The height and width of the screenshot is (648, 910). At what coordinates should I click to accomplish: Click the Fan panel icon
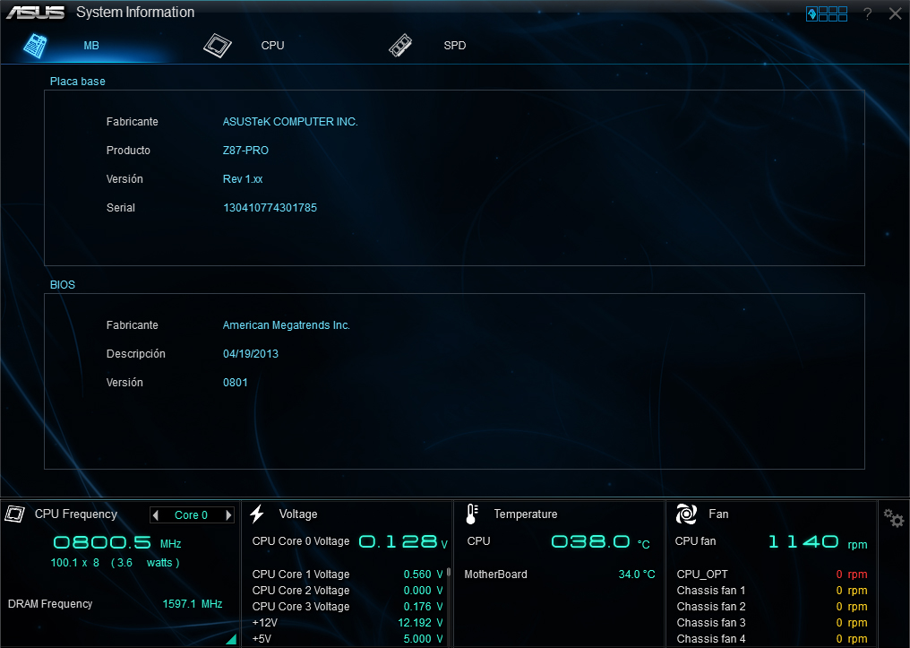(686, 514)
